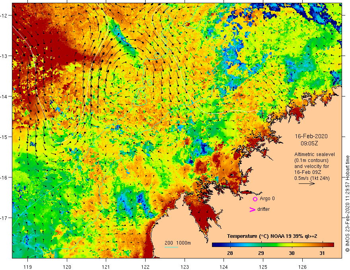
Task: Click the 'drifter' label
Action: tap(263, 209)
